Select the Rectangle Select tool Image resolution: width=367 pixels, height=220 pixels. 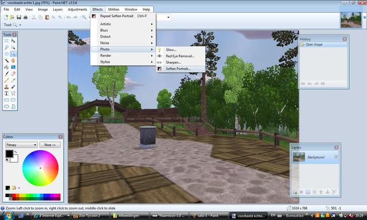click(6, 41)
